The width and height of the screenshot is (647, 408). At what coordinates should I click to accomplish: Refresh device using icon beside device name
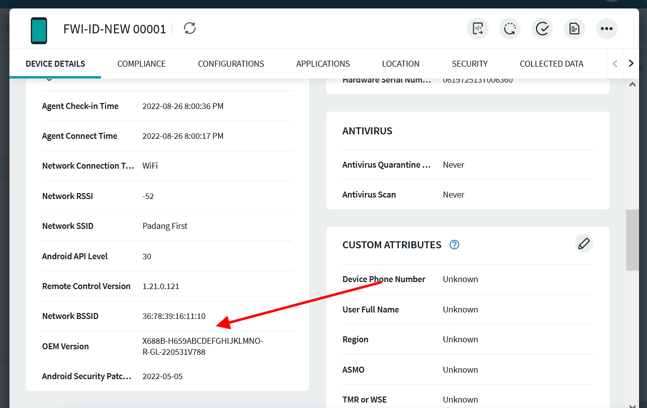[x=190, y=28]
